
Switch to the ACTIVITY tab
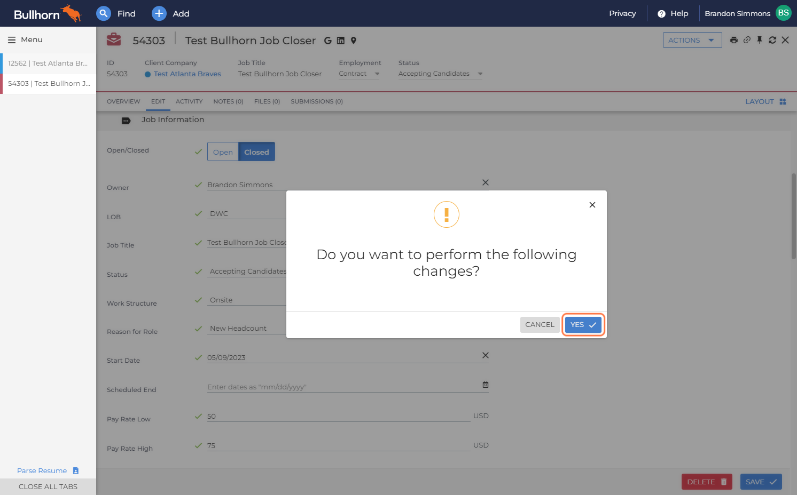click(189, 101)
